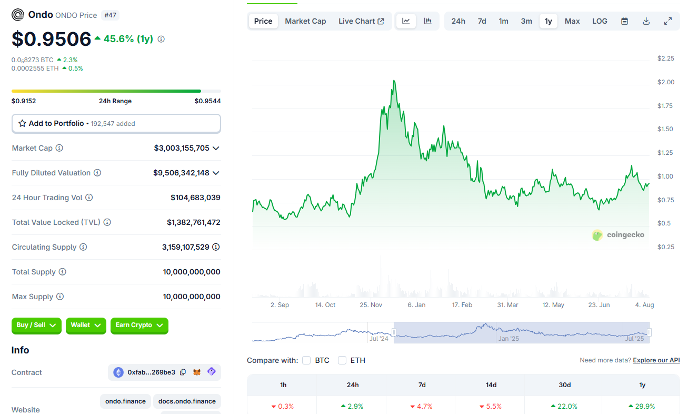
Task: Set chart range to 1y
Action: [x=549, y=21]
